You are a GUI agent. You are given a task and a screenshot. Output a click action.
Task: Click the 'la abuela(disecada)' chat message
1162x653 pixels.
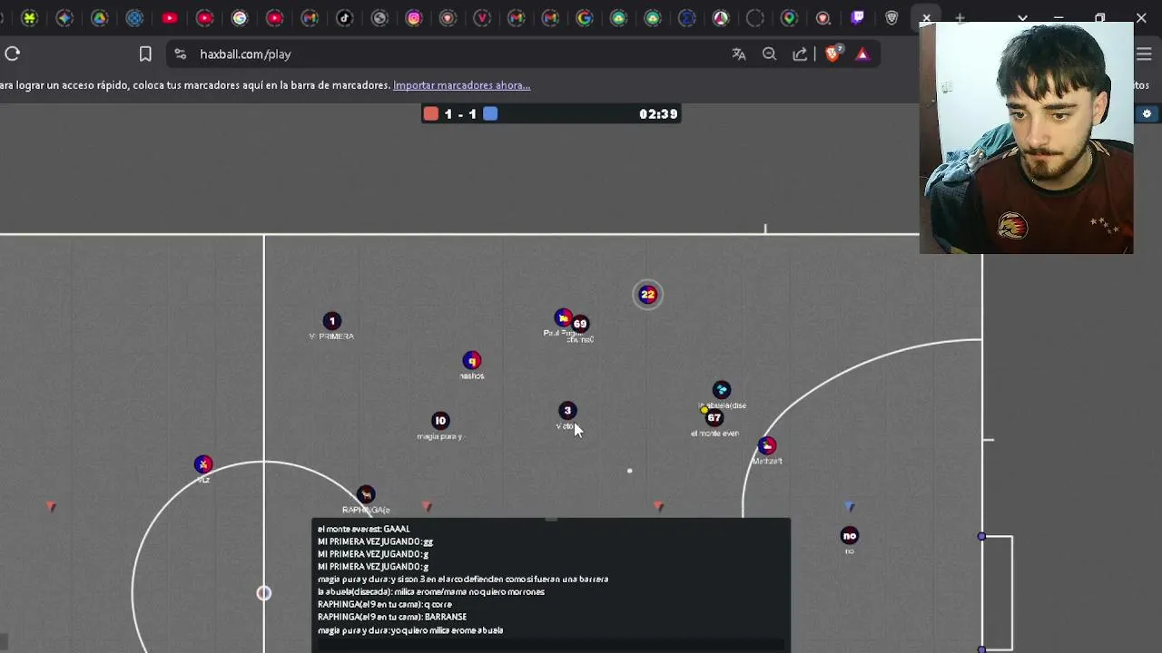click(431, 591)
